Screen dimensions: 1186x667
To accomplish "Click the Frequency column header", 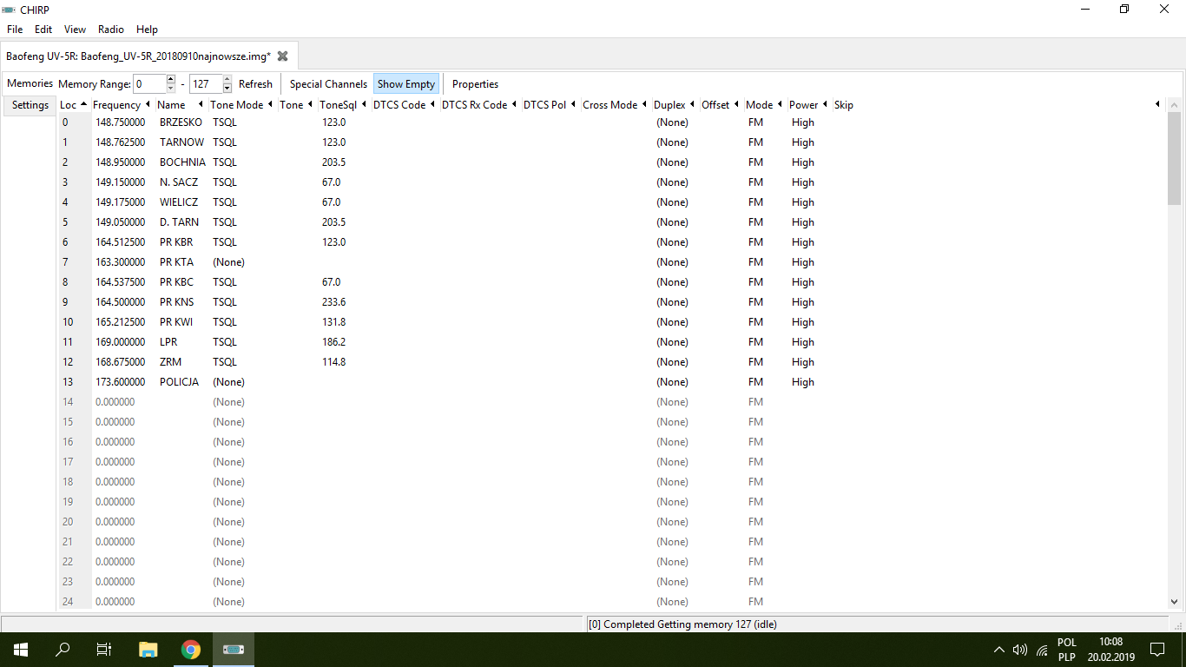I will click(x=122, y=105).
